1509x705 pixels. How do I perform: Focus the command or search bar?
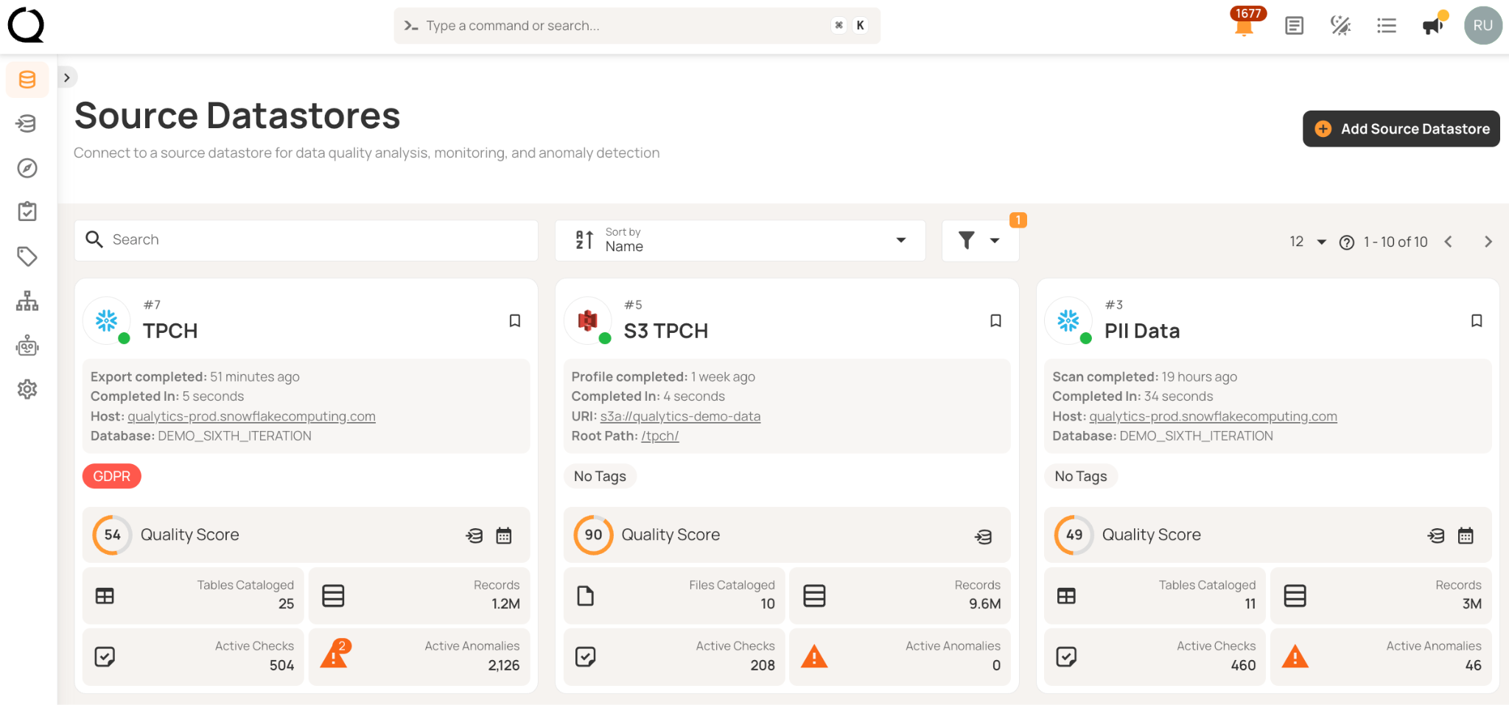coord(637,26)
